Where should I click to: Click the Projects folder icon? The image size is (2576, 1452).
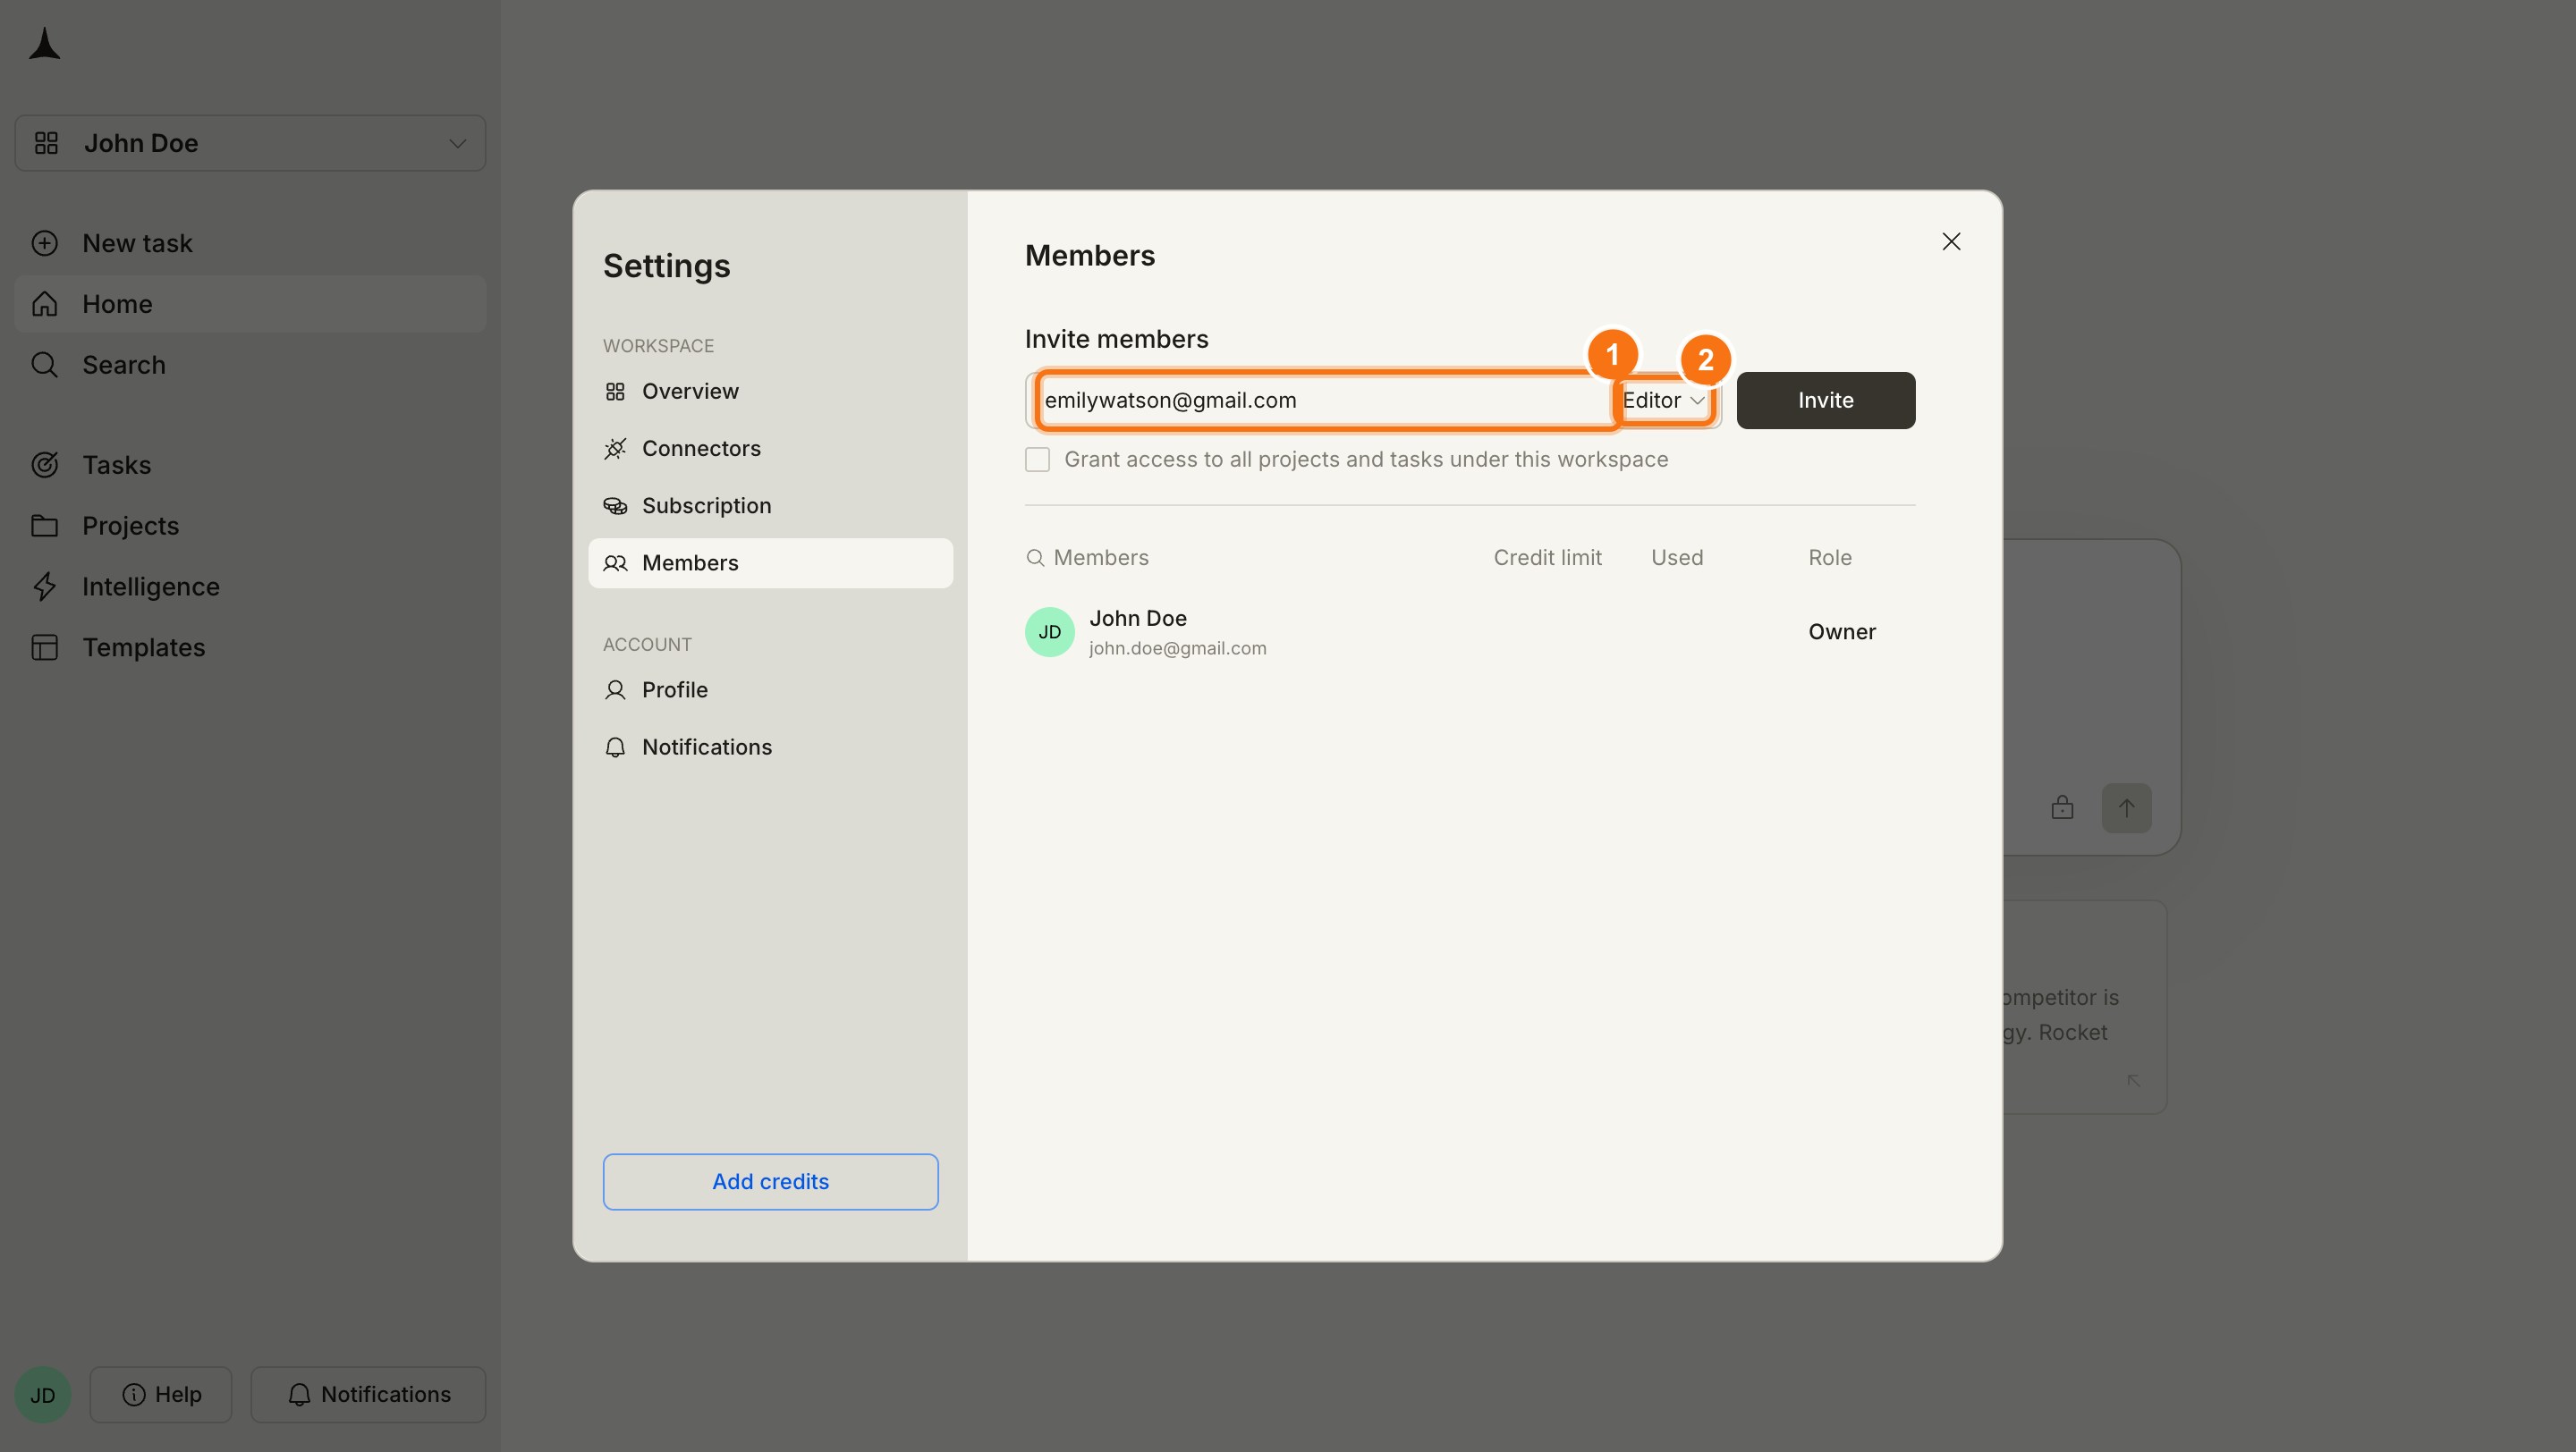pos(44,526)
